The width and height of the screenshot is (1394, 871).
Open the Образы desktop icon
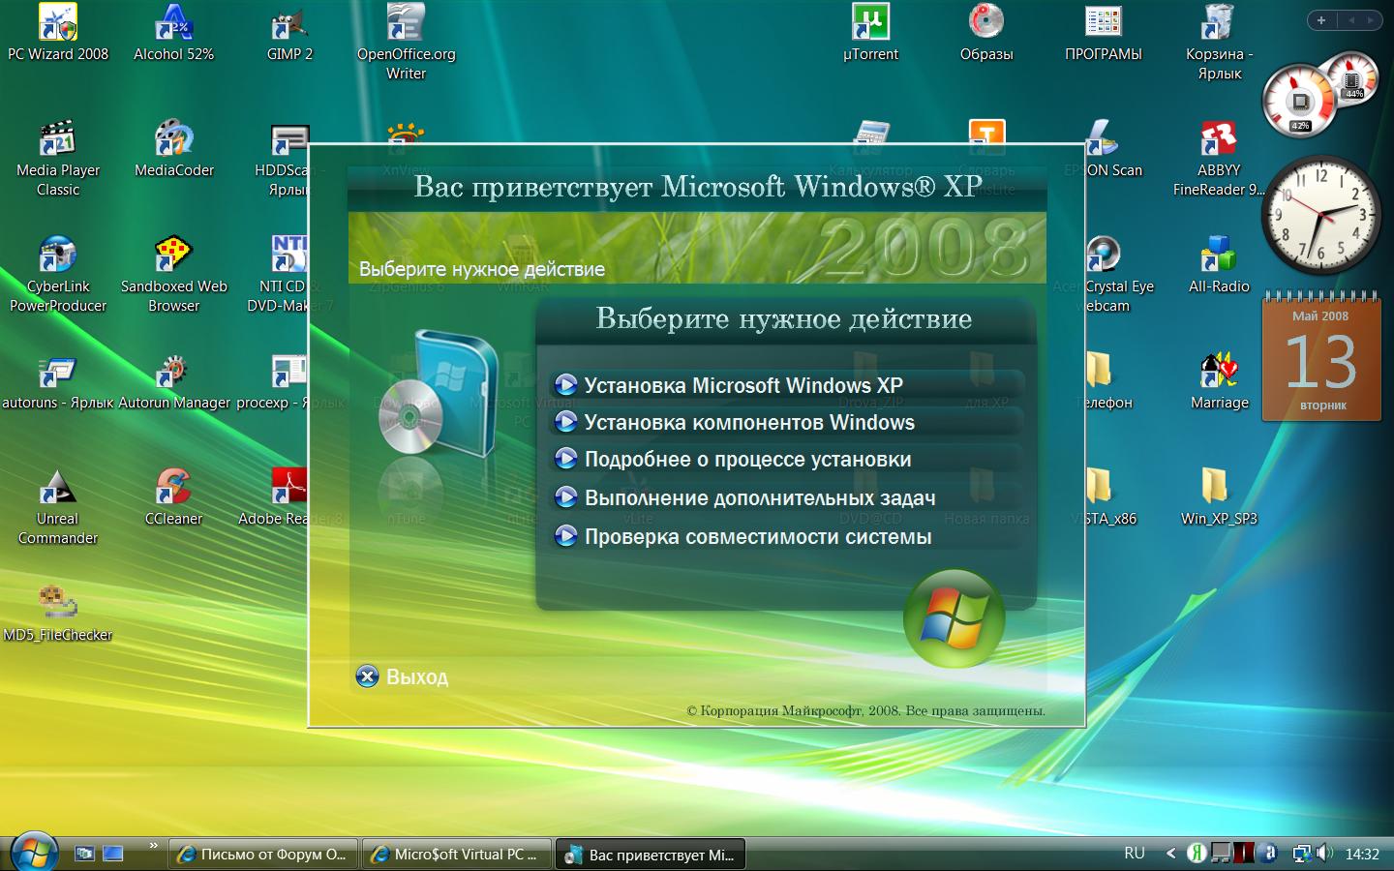point(986,32)
